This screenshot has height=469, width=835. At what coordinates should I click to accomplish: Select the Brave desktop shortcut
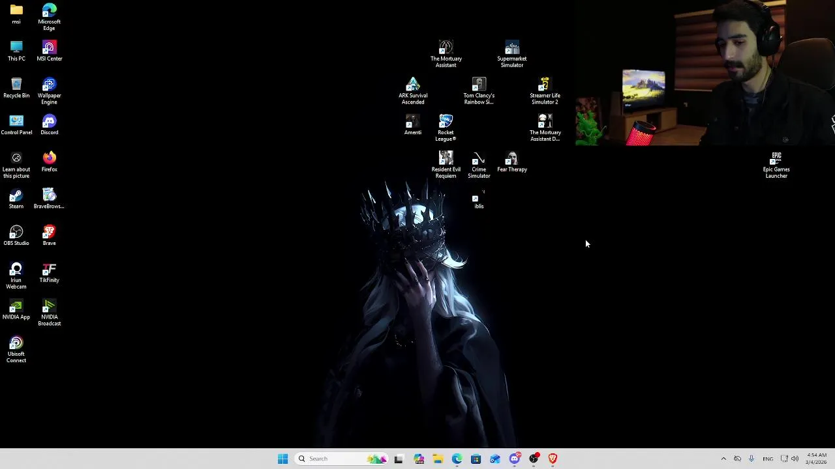pyautogui.click(x=49, y=236)
